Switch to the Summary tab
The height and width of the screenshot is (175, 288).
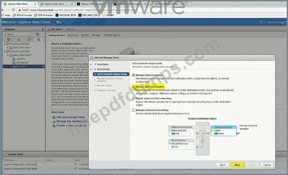tap(73, 35)
